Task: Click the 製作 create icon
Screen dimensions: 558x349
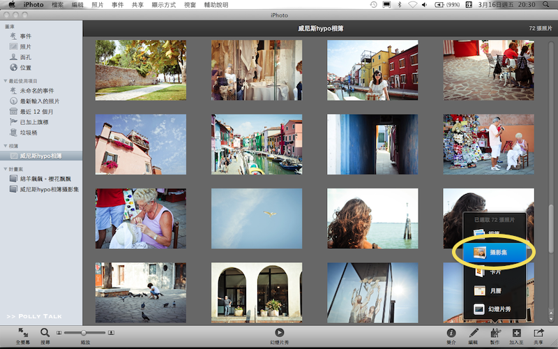Action: [x=495, y=333]
